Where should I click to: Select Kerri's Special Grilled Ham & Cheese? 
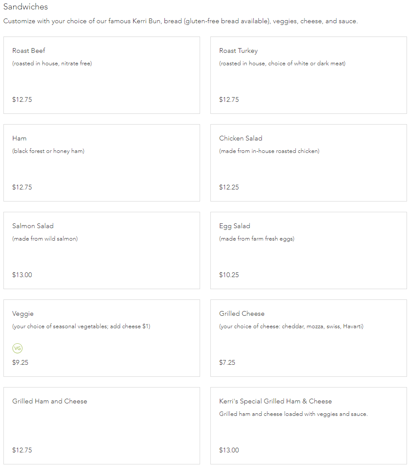(309, 426)
